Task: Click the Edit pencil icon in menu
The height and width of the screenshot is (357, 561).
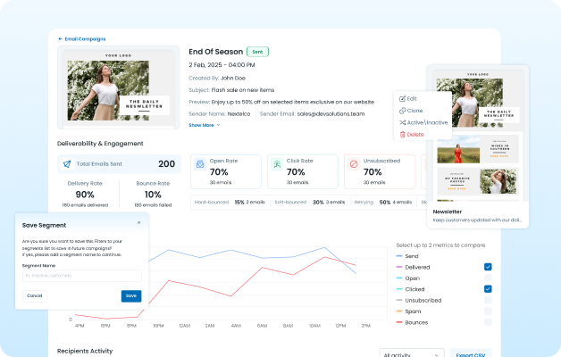Action: (402, 98)
